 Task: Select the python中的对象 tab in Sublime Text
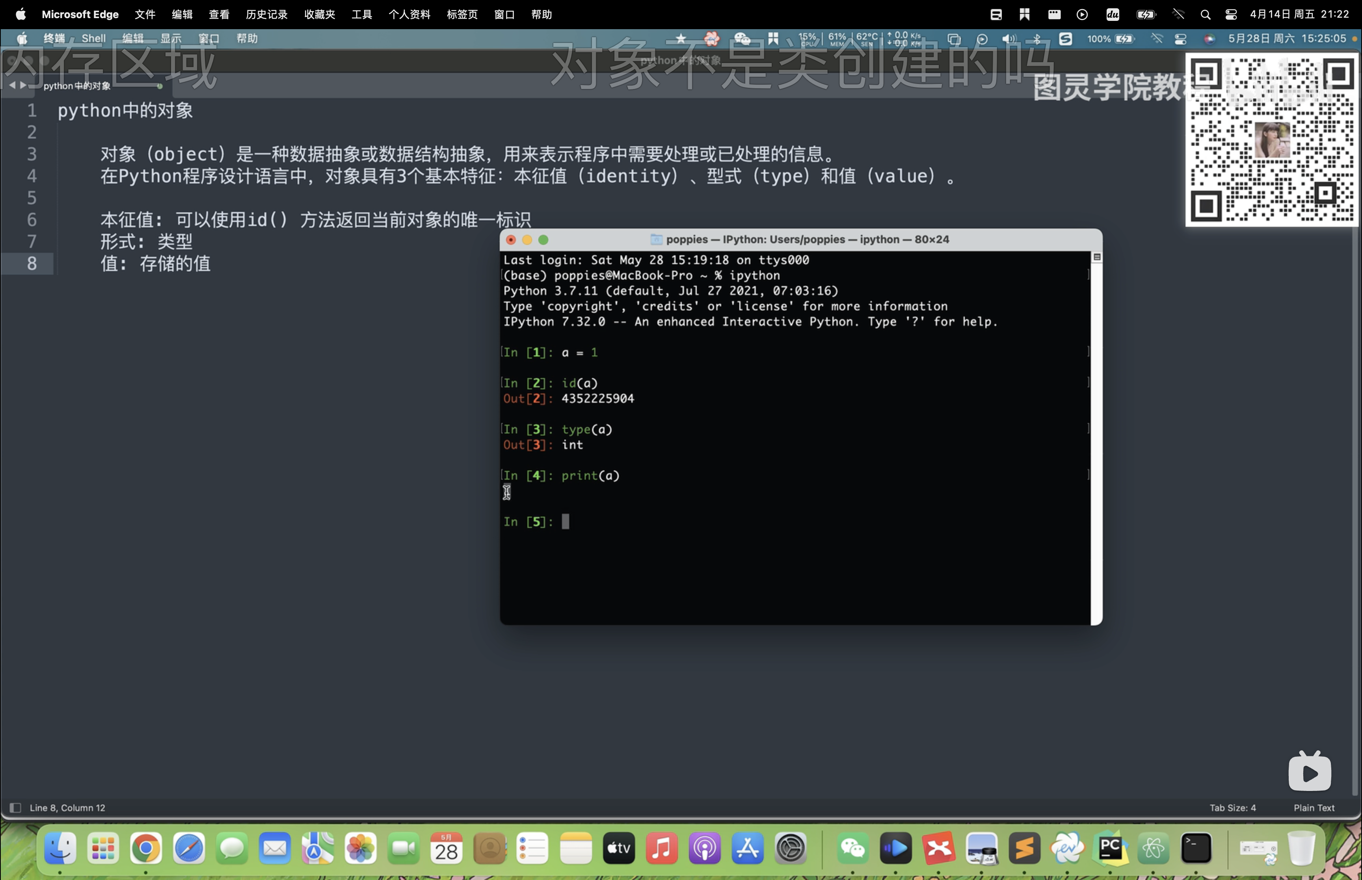(86, 86)
